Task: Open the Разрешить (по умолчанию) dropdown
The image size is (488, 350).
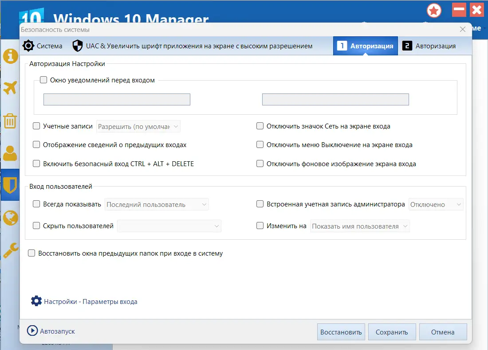Action: pos(138,127)
